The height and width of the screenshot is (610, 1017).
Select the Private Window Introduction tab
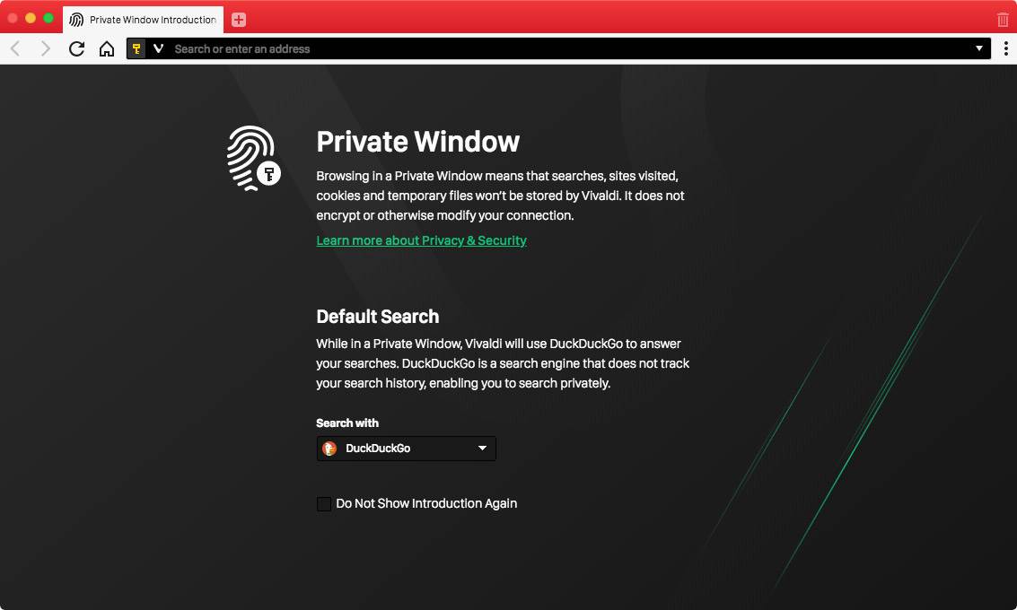(144, 20)
